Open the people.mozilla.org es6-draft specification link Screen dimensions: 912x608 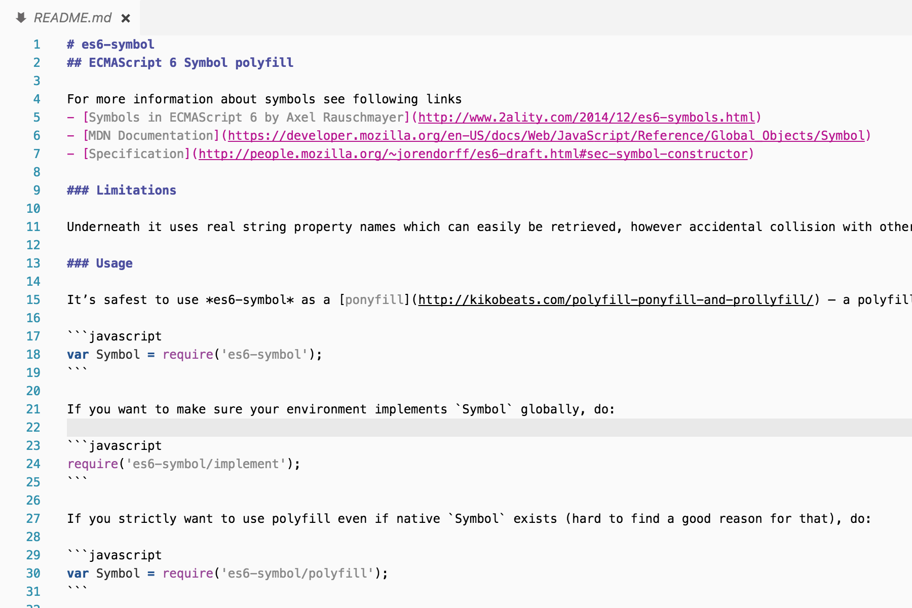click(473, 154)
